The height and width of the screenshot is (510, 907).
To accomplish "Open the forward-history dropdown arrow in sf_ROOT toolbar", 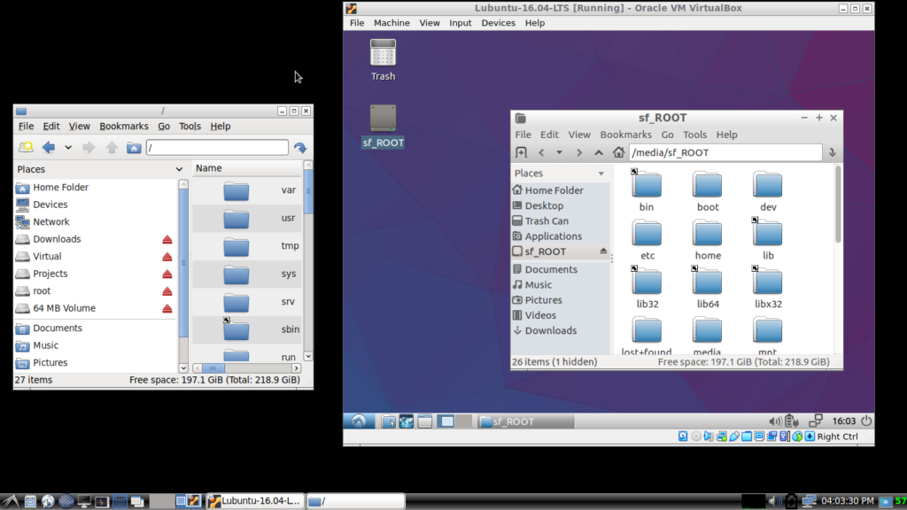I will pyautogui.click(x=558, y=152).
